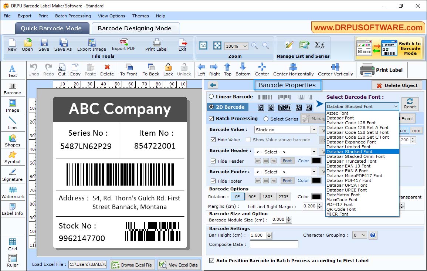The height and width of the screenshot is (271, 427).
Task: Switch to Quick Barcode Mode tab
Action: click(x=52, y=28)
